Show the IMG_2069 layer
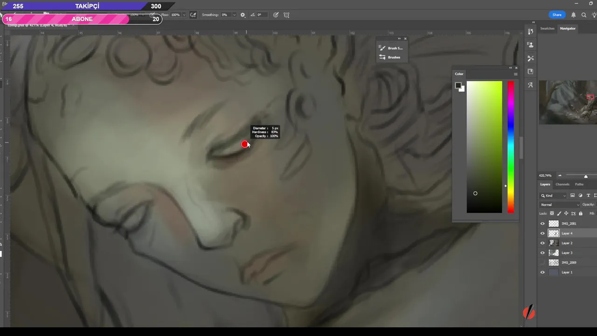Screen dimensions: 597x336 pos(542,263)
